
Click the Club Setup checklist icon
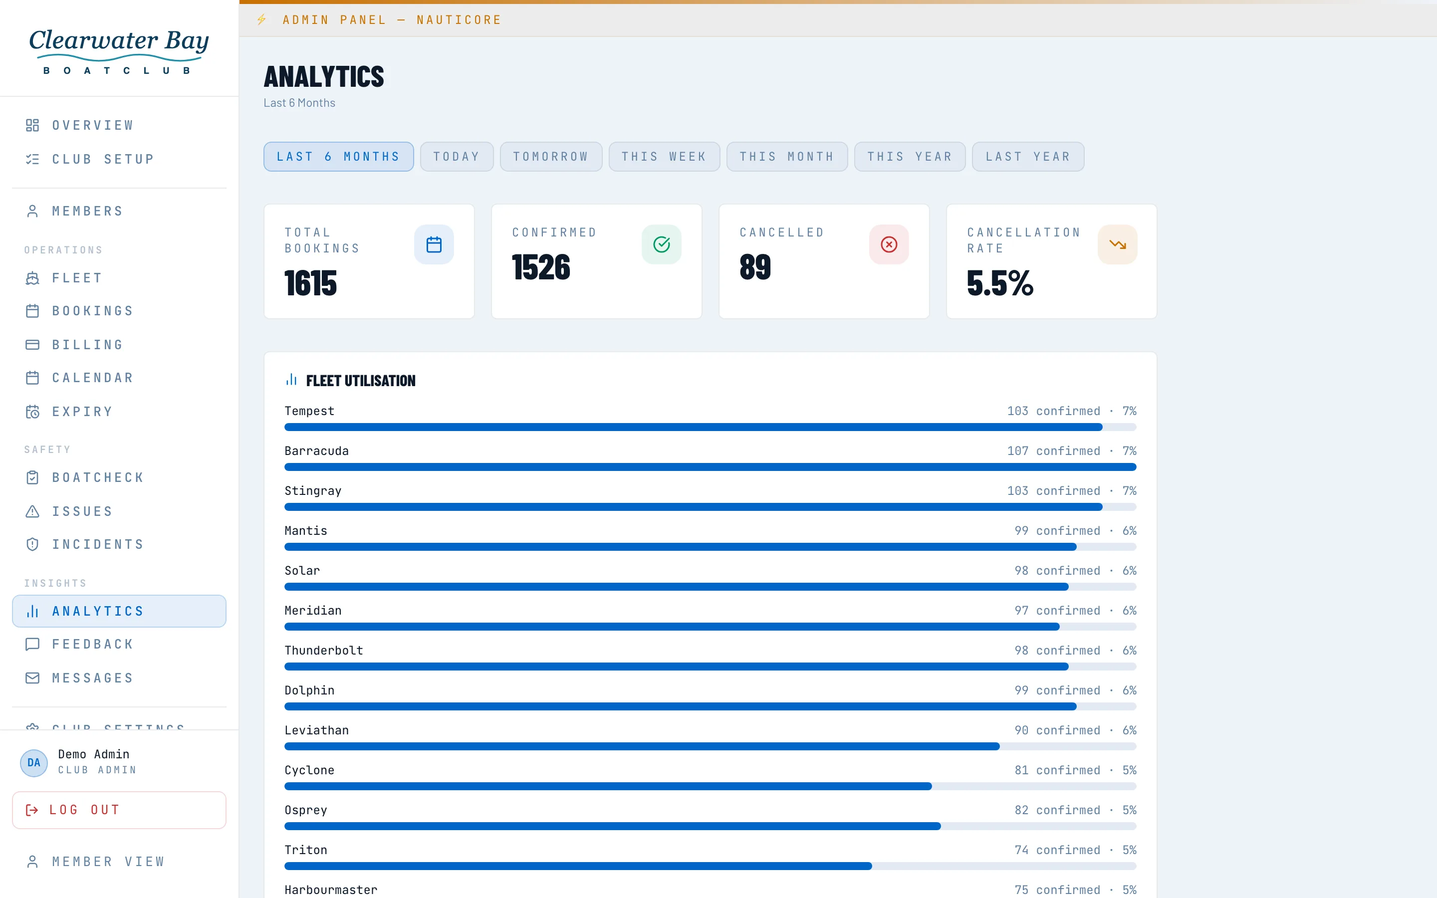pos(32,159)
